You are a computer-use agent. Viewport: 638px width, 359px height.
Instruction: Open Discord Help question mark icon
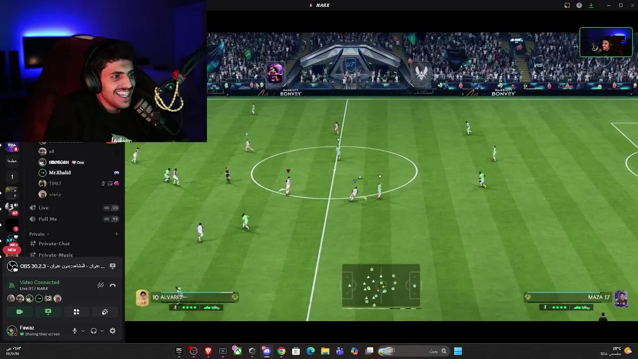point(579,5)
